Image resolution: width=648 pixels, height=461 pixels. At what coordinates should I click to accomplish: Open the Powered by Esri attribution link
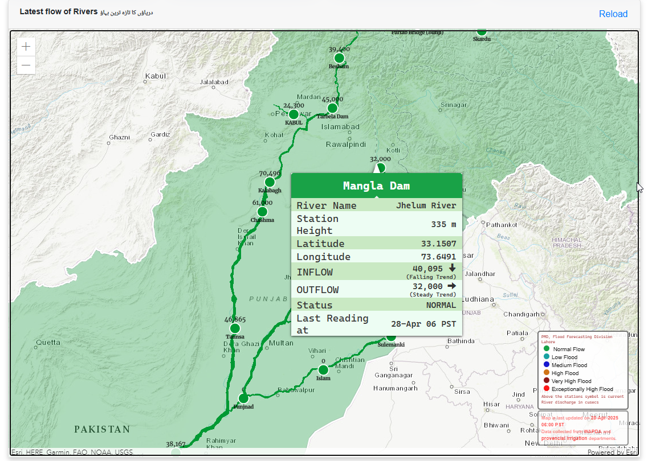pyautogui.click(x=612, y=452)
